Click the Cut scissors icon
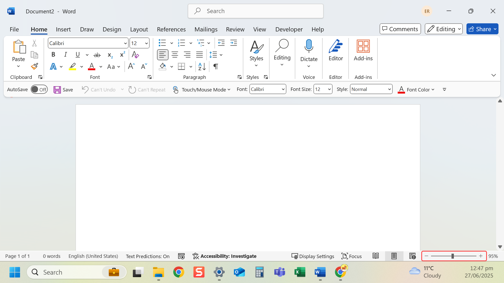This screenshot has height=283, width=504. pyautogui.click(x=34, y=43)
